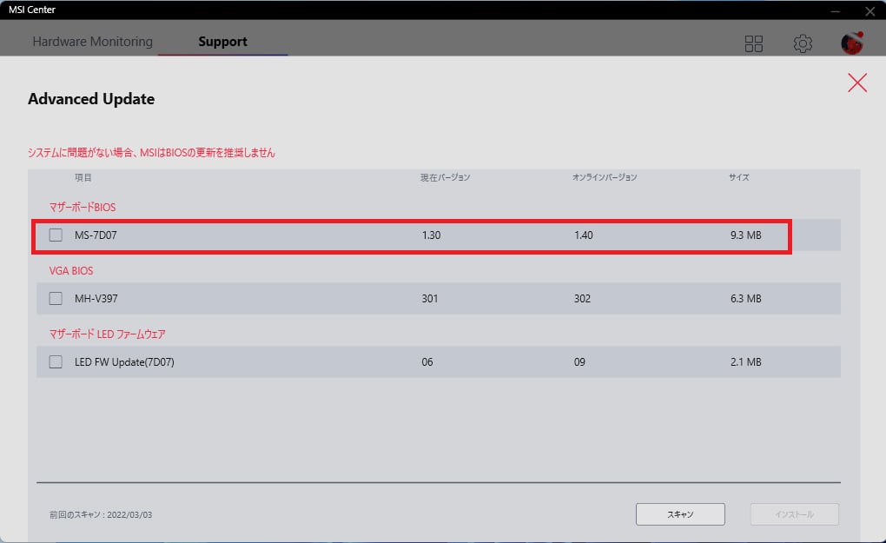Click the スキャン button
Image resolution: width=886 pixels, height=543 pixels.
click(x=680, y=514)
